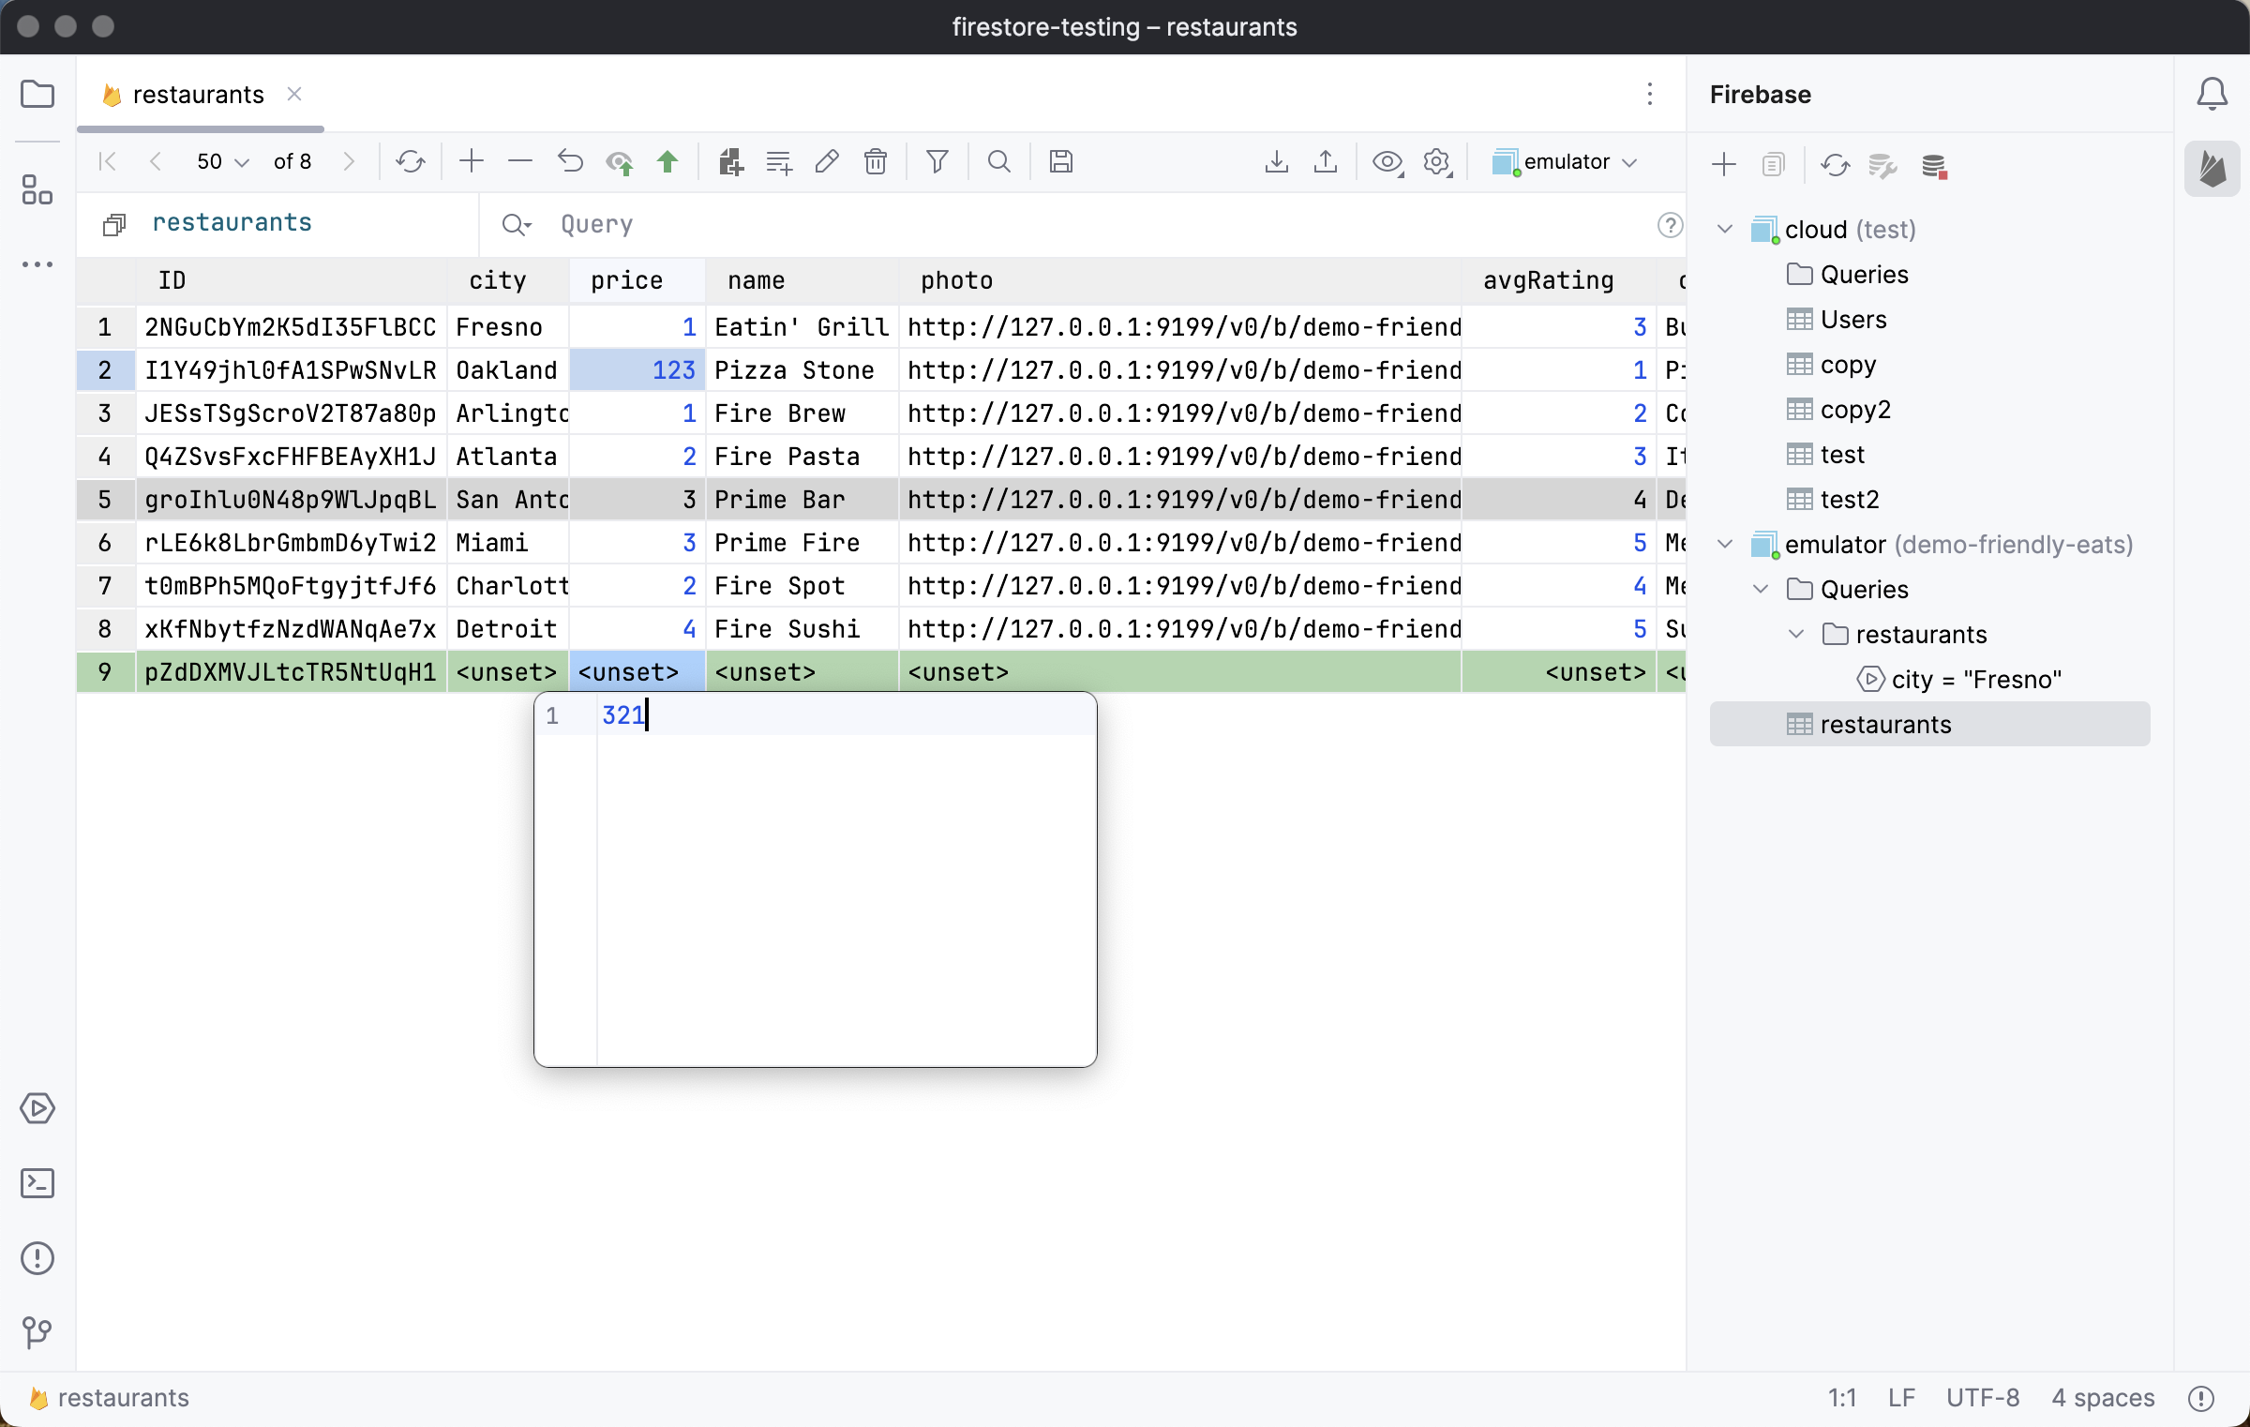
Task: Click the save floppy disk icon
Action: tap(1060, 161)
